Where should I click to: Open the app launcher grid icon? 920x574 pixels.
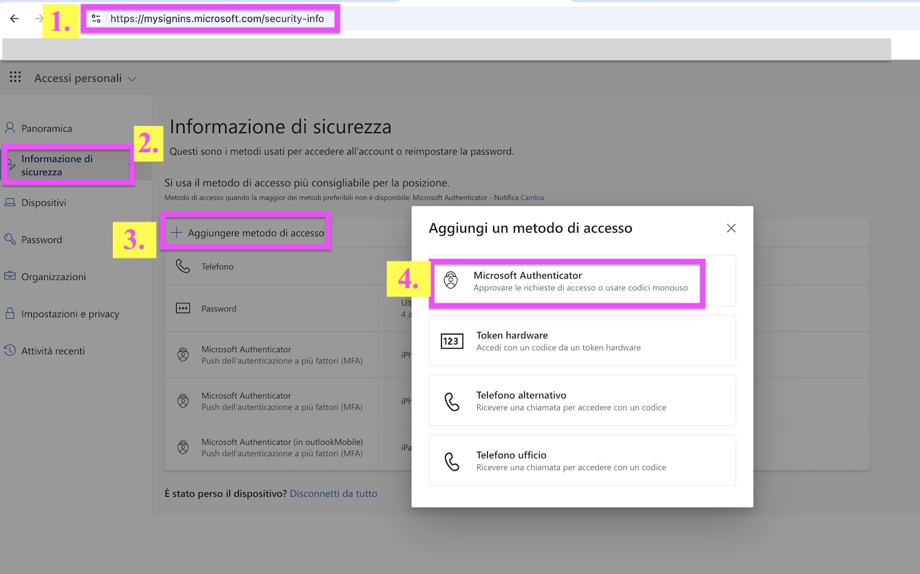click(x=15, y=77)
